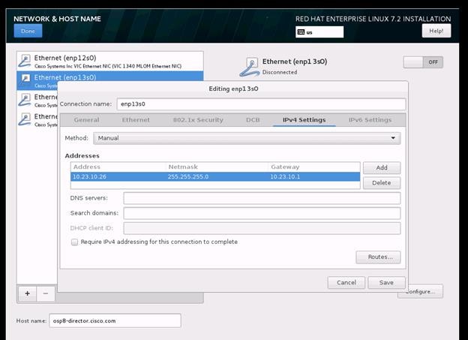Click the DNS servers input field

coord(262,198)
